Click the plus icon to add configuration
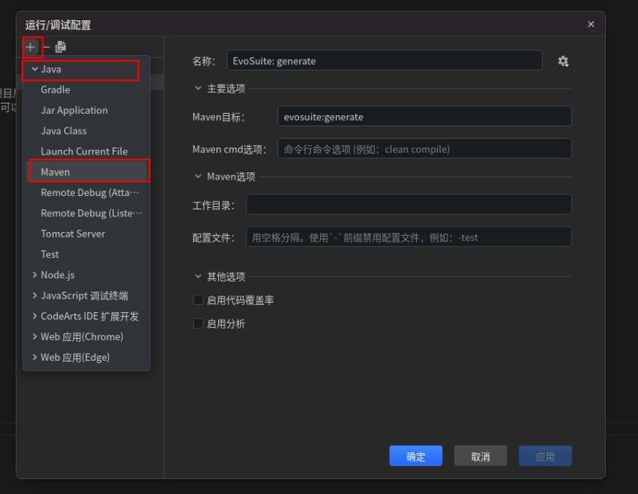 [31, 47]
